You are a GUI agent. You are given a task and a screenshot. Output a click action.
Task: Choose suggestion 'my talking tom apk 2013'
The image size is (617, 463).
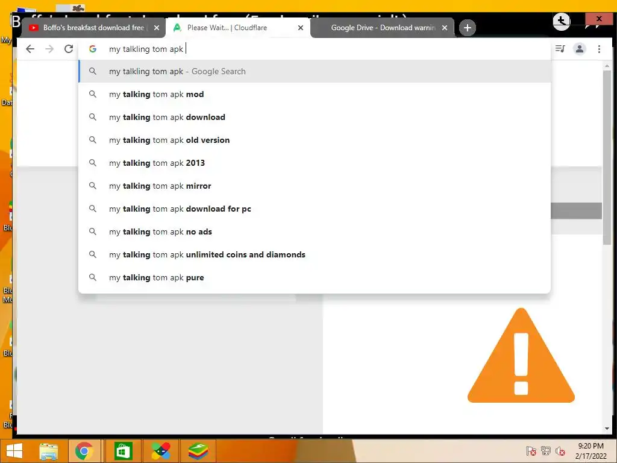click(315, 163)
